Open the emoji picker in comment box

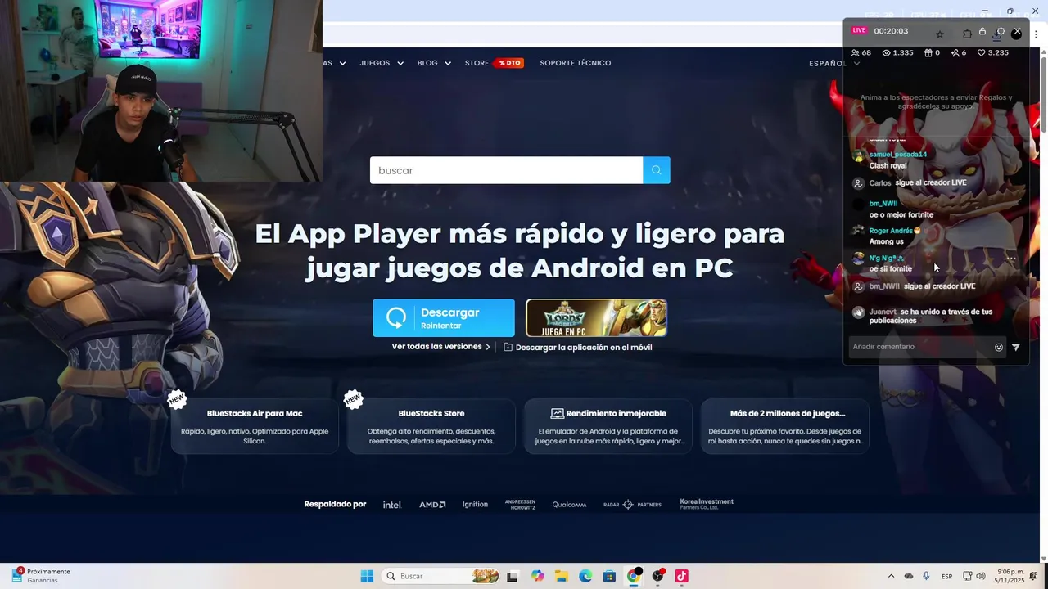click(x=999, y=347)
